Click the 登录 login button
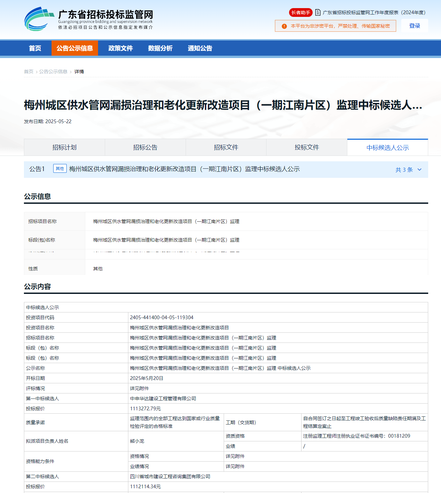The image size is (441, 493). pyautogui.click(x=414, y=26)
